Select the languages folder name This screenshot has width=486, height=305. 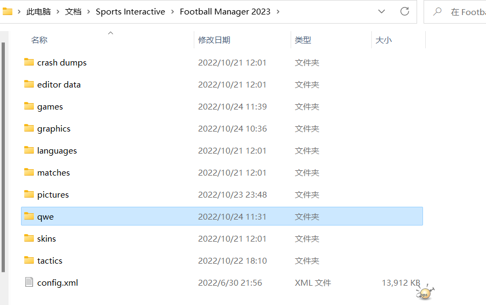tap(57, 151)
